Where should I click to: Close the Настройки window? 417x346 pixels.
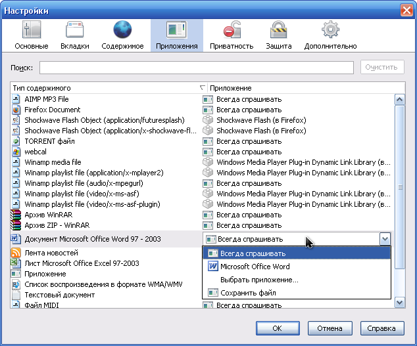406,11
